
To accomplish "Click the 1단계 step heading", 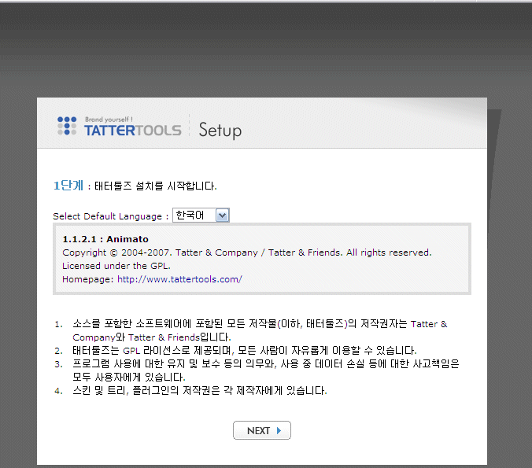I will coord(68,186).
